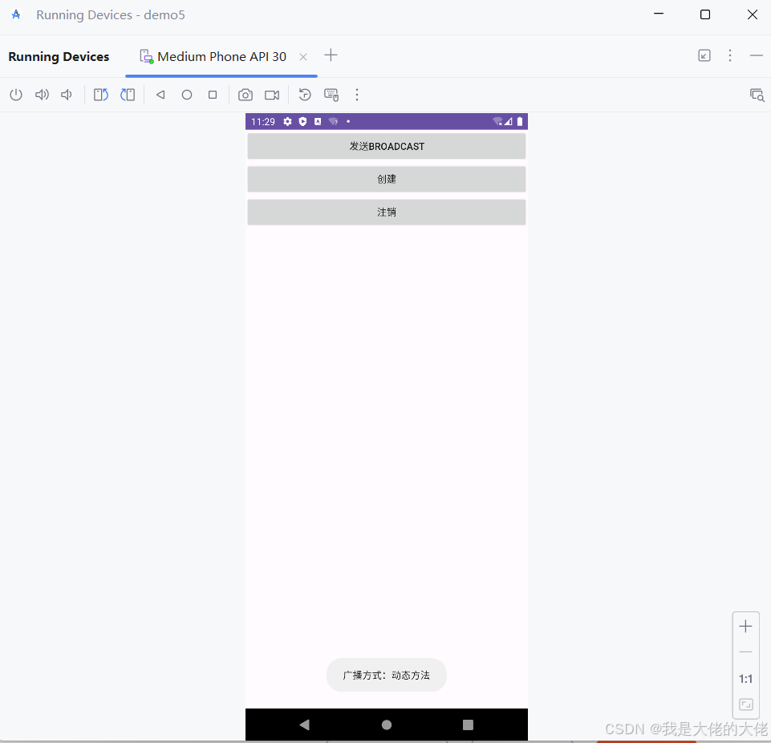The height and width of the screenshot is (743, 771).
Task: Tap the Android navigation Recents button
Action: 468,725
